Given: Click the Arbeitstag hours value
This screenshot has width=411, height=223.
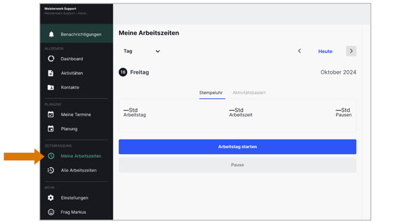Looking at the screenshot, I should click(x=131, y=110).
